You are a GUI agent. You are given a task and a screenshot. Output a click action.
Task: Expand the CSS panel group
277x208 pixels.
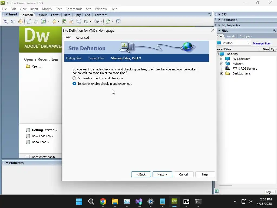click(219, 14)
